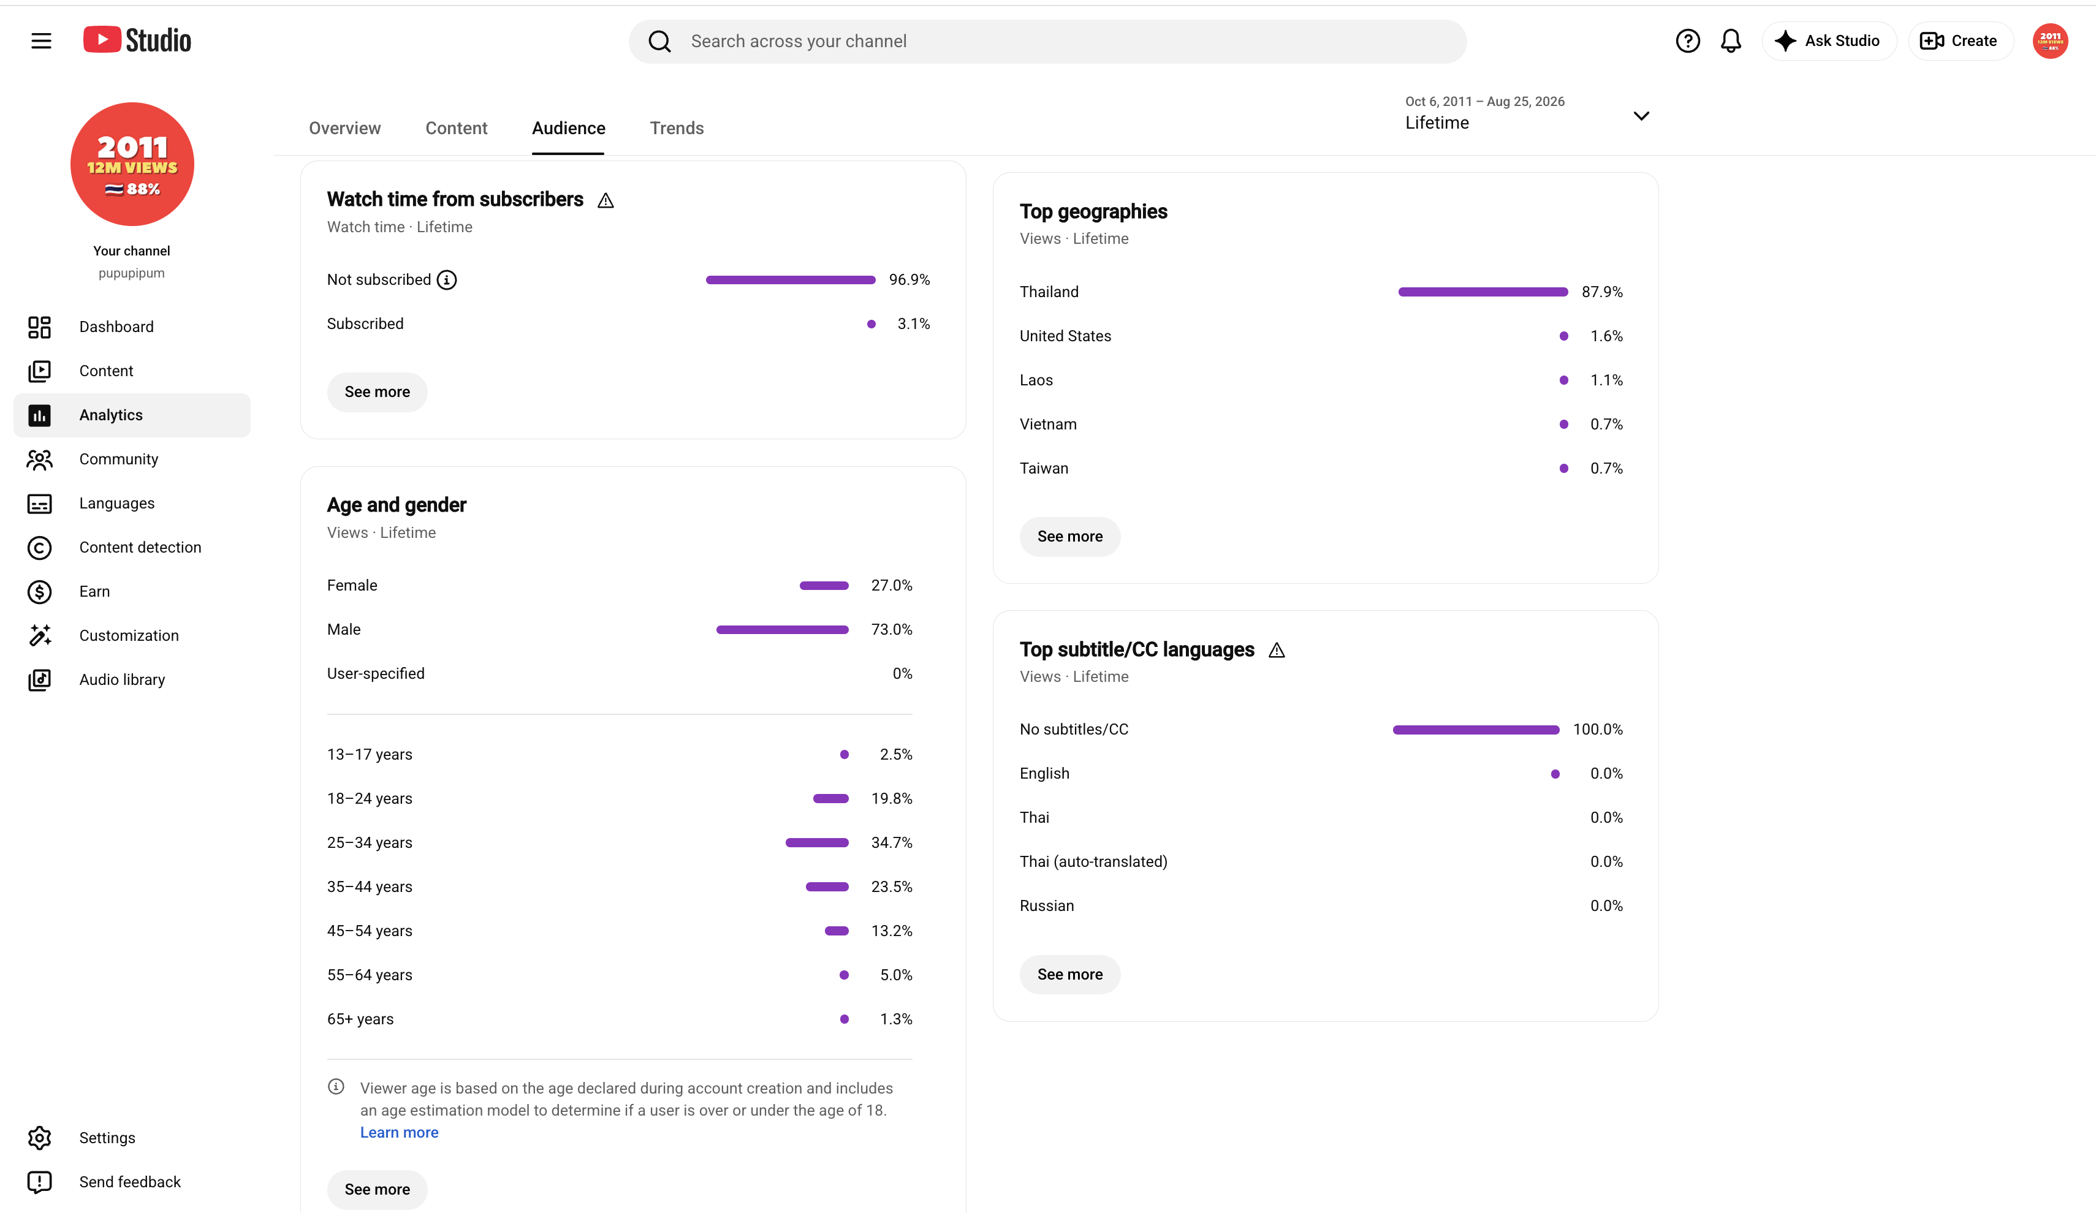Click See more under Top geographies

point(1069,537)
